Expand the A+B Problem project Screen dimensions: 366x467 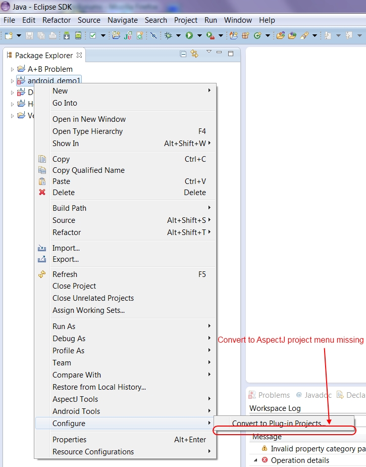(x=12, y=69)
